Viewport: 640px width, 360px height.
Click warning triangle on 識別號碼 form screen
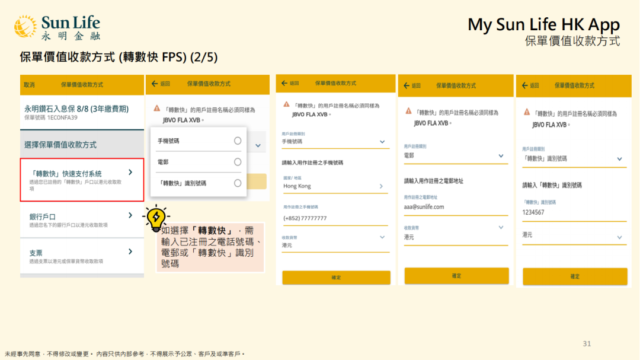point(527,111)
